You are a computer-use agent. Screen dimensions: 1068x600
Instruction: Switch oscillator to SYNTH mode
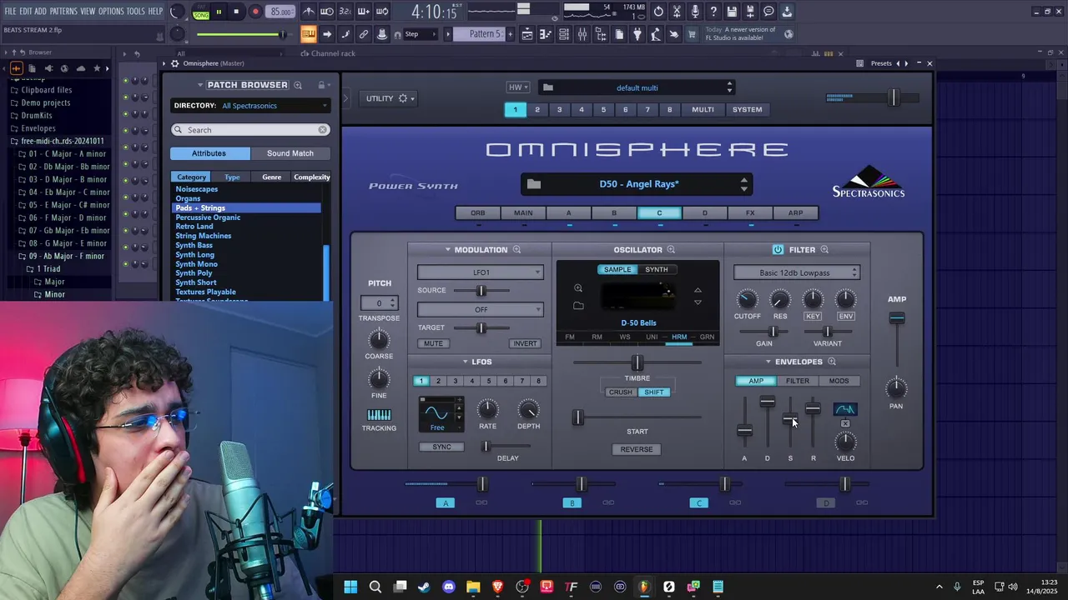[657, 269]
